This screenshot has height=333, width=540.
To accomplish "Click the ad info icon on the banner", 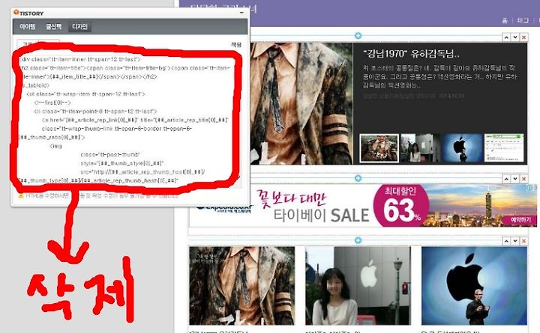I will (x=530, y=188).
